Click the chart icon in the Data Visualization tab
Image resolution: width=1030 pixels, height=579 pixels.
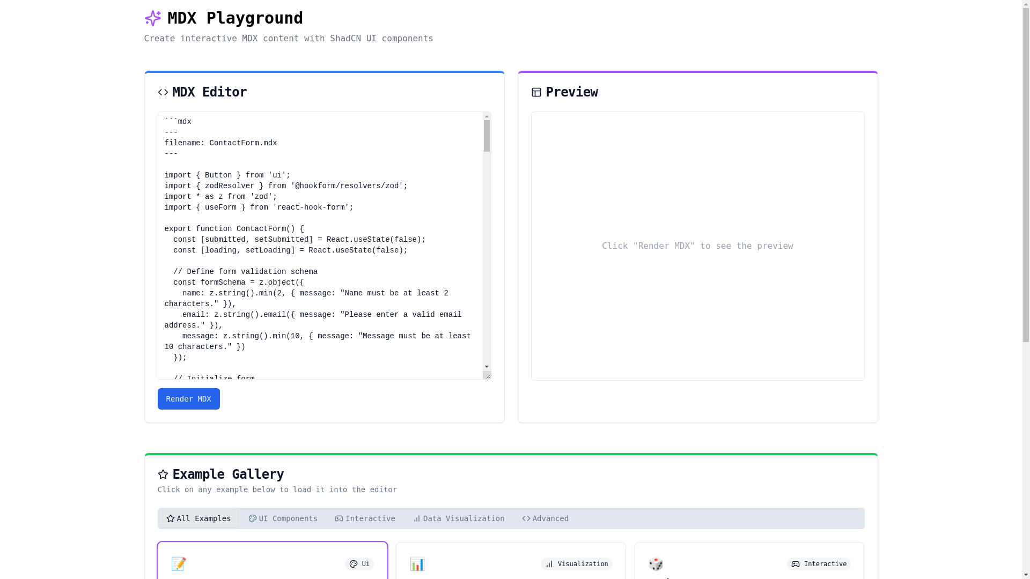pyautogui.click(x=417, y=518)
